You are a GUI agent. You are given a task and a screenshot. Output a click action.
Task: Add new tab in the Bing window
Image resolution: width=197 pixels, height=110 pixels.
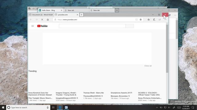pyautogui.click(x=117, y=10)
